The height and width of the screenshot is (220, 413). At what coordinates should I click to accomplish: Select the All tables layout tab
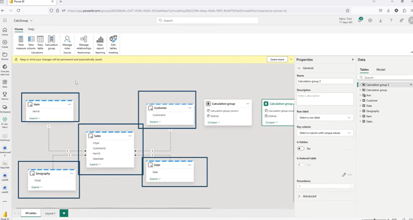pyautogui.click(x=31, y=213)
